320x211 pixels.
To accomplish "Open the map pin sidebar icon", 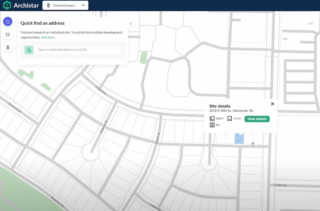I will pos(8,48).
